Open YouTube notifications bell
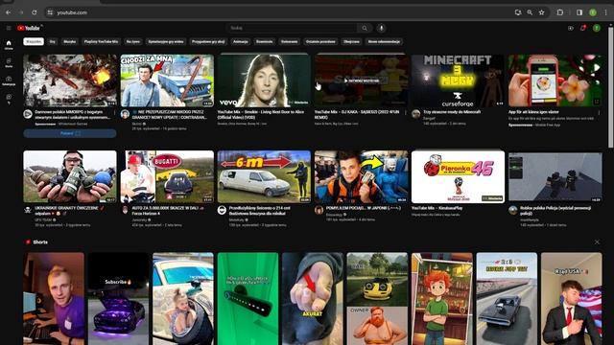Screen dimensions: 614x345 coord(583,28)
